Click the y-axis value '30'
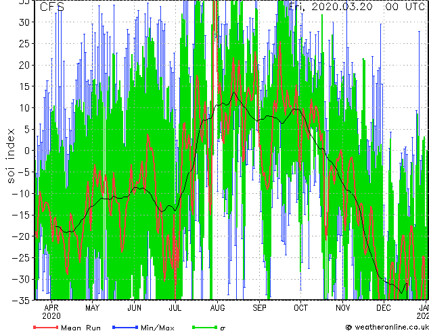429x331 pixels. [24, 22]
